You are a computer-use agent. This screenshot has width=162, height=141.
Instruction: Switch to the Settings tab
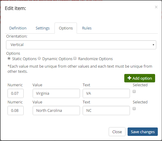pyautogui.click(x=43, y=28)
